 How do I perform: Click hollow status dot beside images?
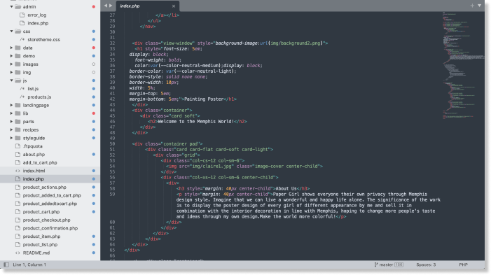click(x=94, y=64)
